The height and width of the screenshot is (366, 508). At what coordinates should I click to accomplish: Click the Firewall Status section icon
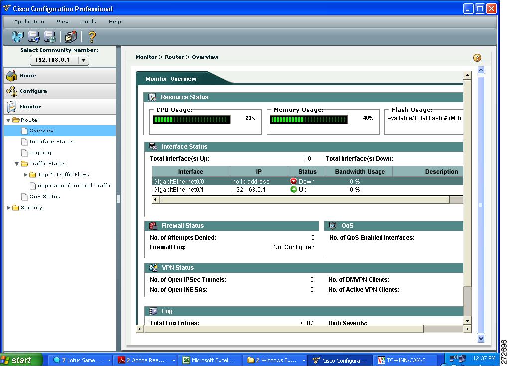(153, 226)
